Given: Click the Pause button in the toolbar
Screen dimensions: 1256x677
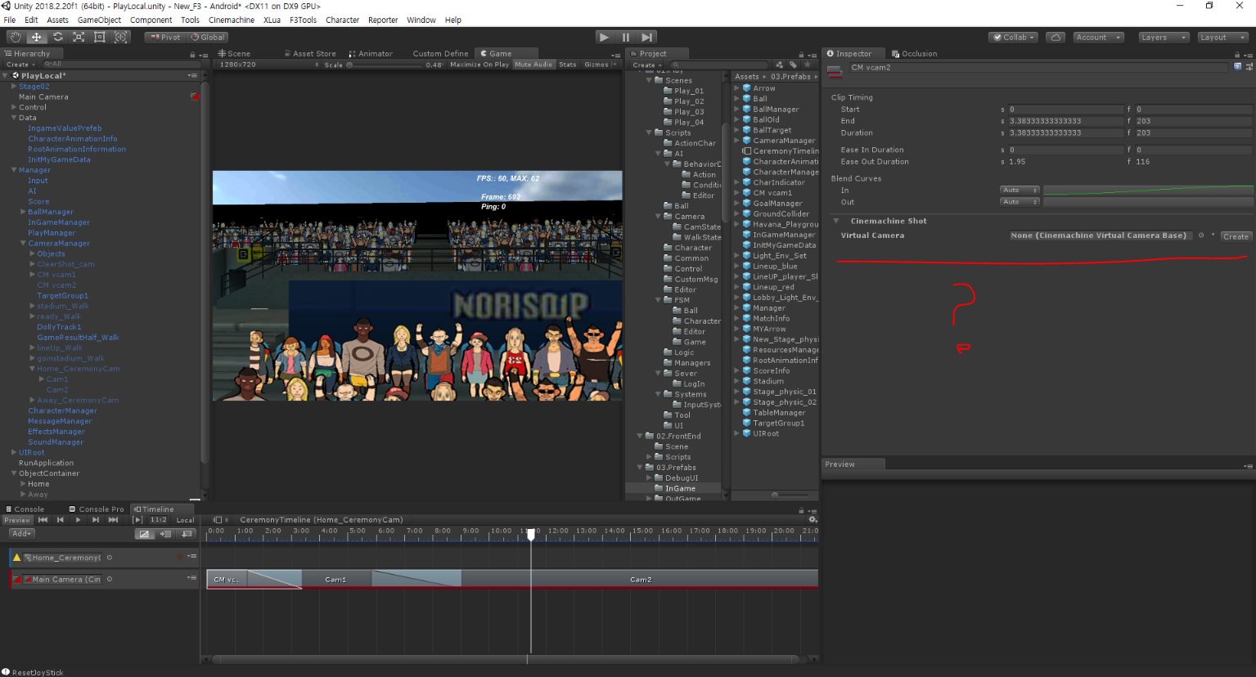Looking at the screenshot, I should coord(626,37).
